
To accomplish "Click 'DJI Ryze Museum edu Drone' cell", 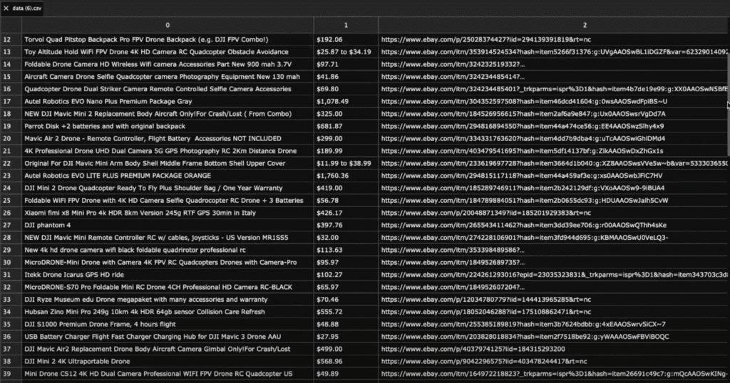I will 168,299.
